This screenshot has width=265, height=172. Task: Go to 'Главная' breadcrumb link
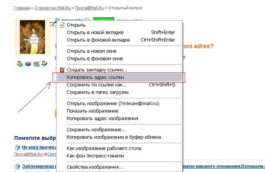[22, 8]
